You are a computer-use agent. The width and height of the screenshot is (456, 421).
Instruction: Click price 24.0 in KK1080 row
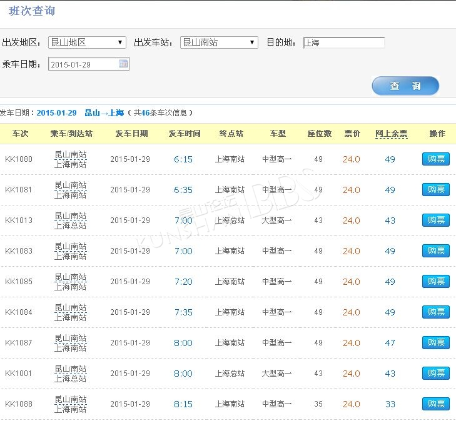[352, 159]
